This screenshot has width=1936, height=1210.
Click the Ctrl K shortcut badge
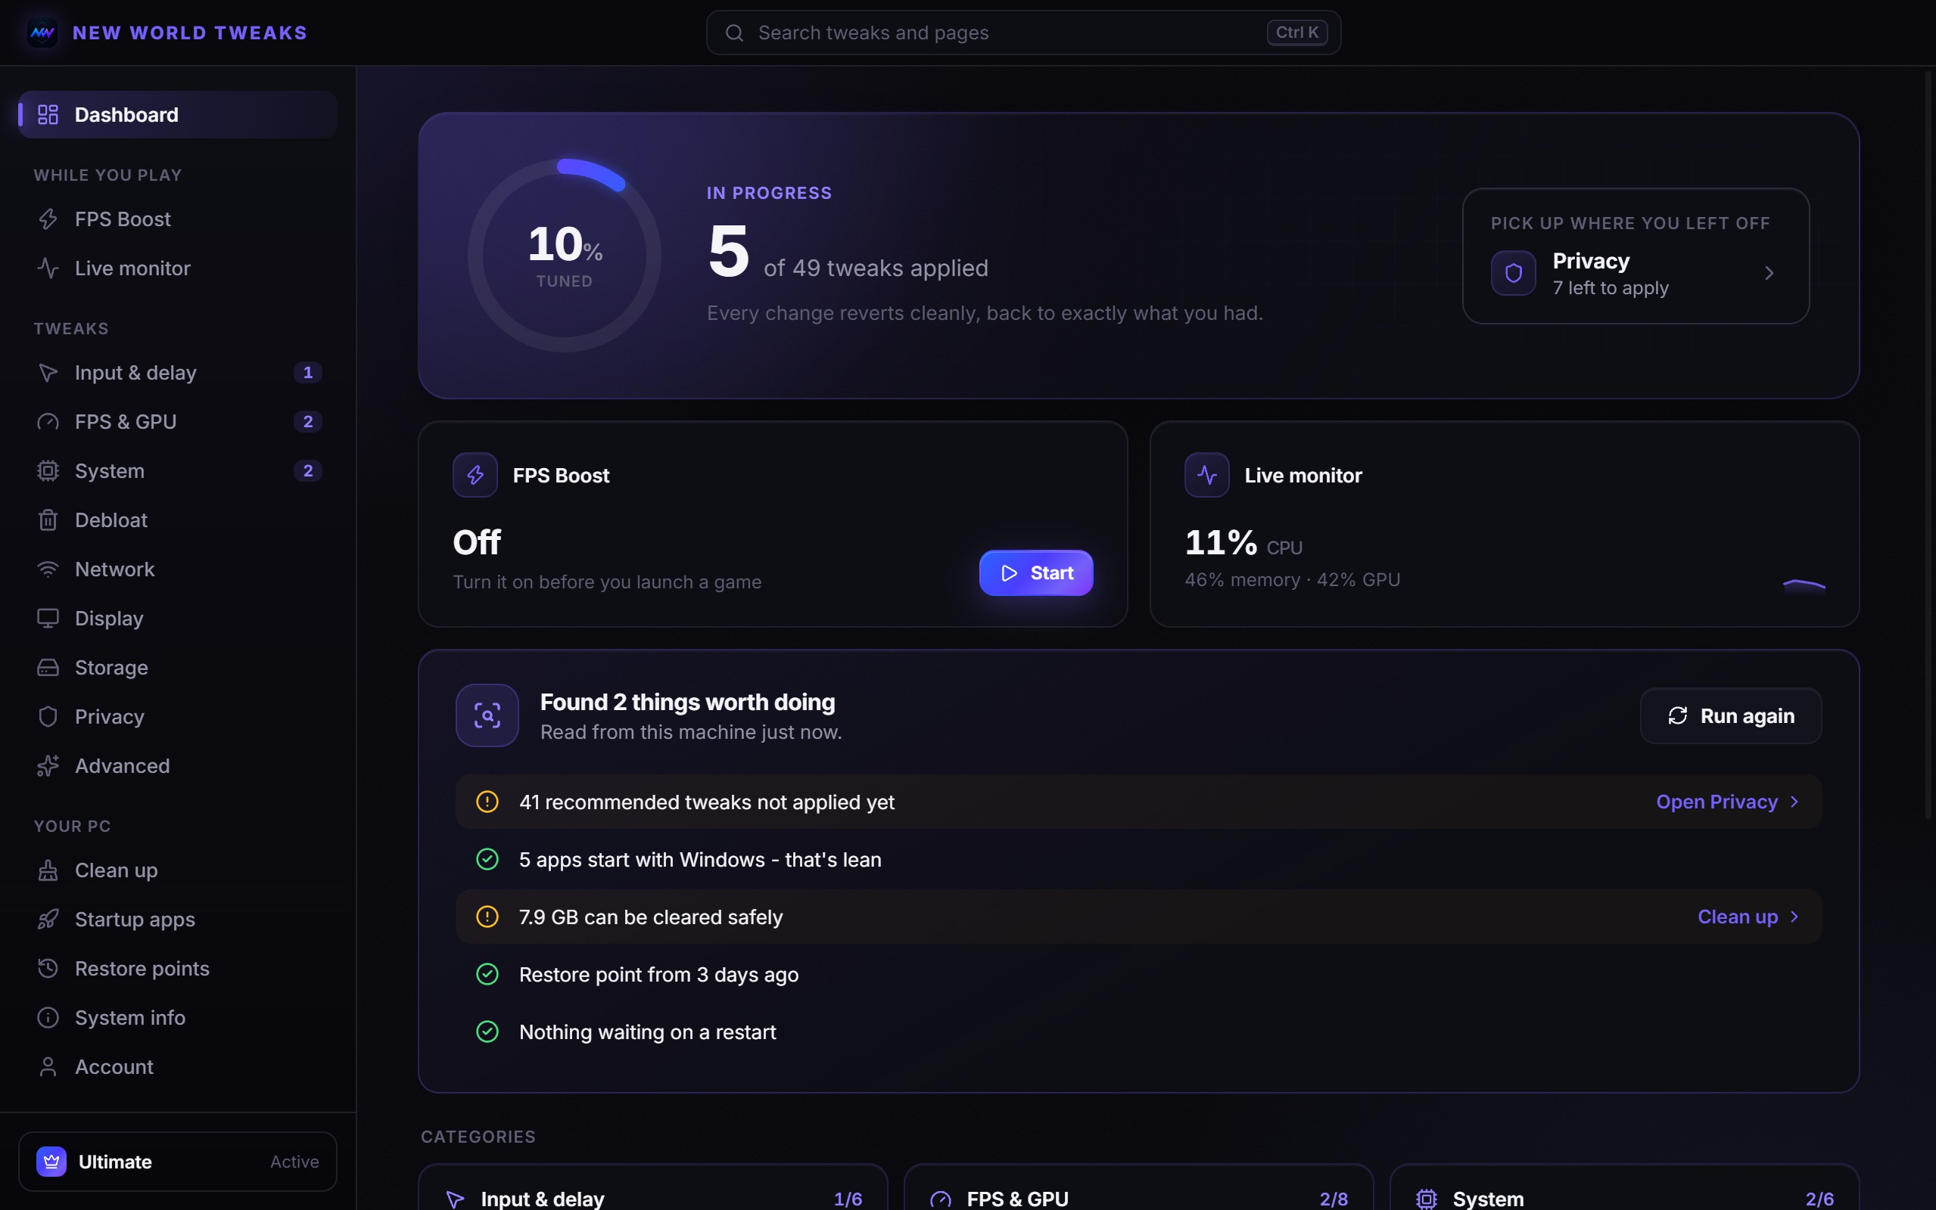pyautogui.click(x=1297, y=33)
